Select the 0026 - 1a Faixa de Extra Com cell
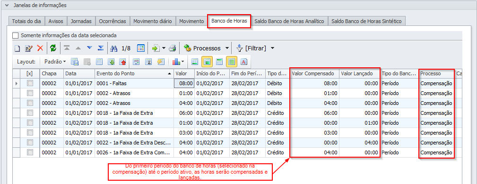The width and height of the screenshot is (477, 184). coord(134,152)
